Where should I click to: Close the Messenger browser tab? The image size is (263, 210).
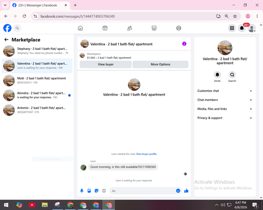coord(66,5)
